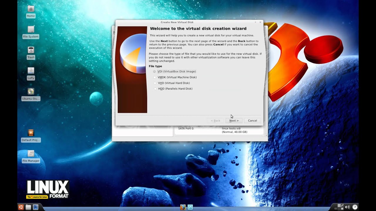Open the Trash desktop icon
This screenshot has height=211, width=376.
[31, 53]
